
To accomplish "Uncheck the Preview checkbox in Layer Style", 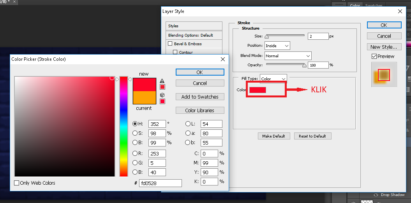I will [x=374, y=56].
